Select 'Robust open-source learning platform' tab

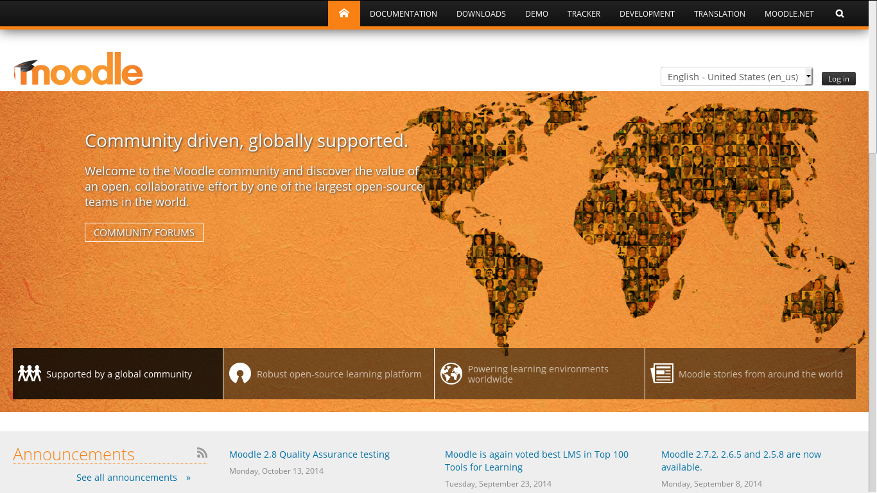(x=329, y=374)
